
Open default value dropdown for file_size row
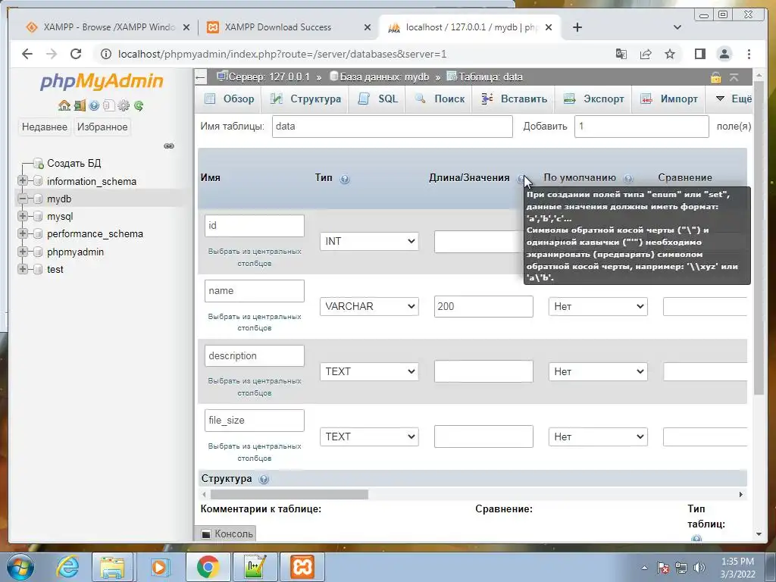click(x=598, y=436)
